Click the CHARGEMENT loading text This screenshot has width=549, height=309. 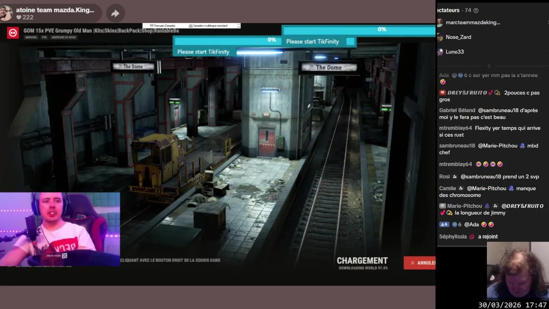[362, 261]
